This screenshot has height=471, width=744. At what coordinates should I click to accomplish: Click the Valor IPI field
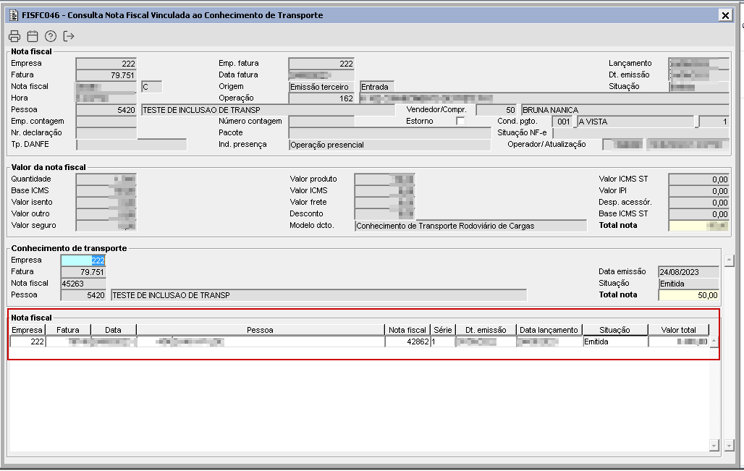(698, 191)
